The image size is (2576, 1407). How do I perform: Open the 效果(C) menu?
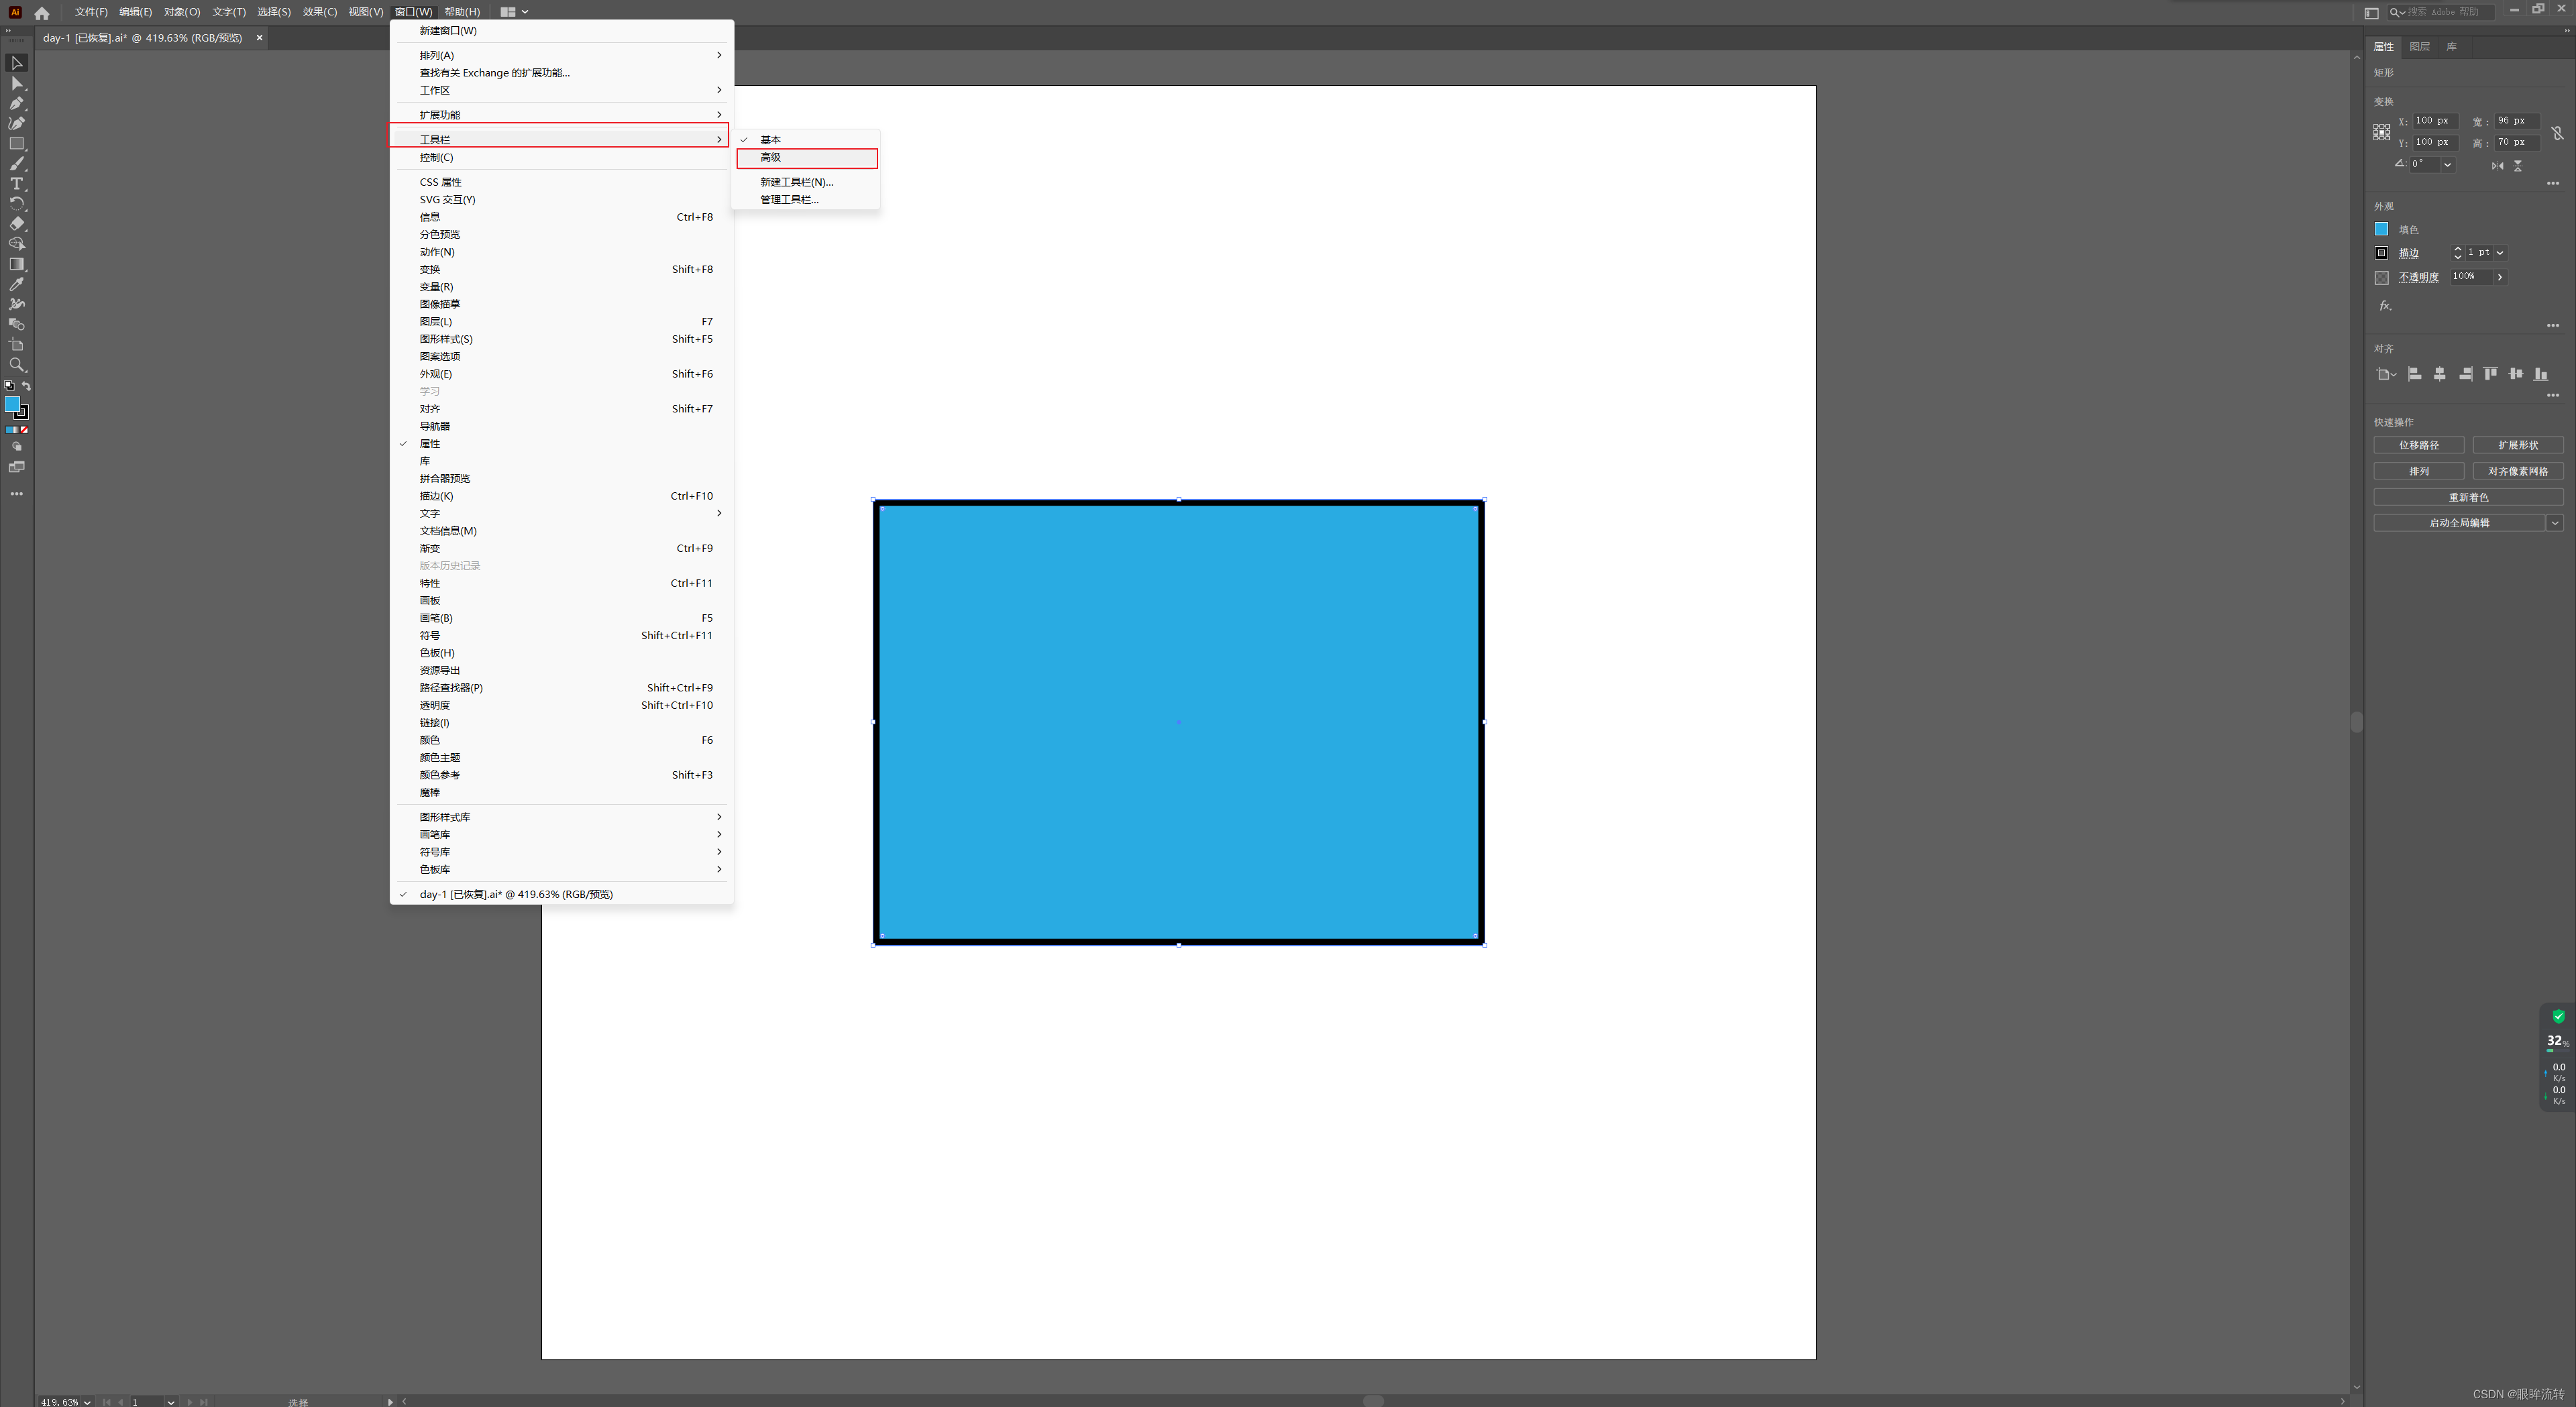(320, 12)
